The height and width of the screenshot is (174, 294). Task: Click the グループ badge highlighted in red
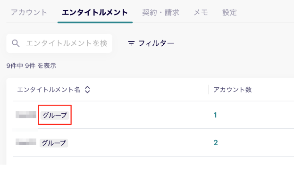pos(55,115)
